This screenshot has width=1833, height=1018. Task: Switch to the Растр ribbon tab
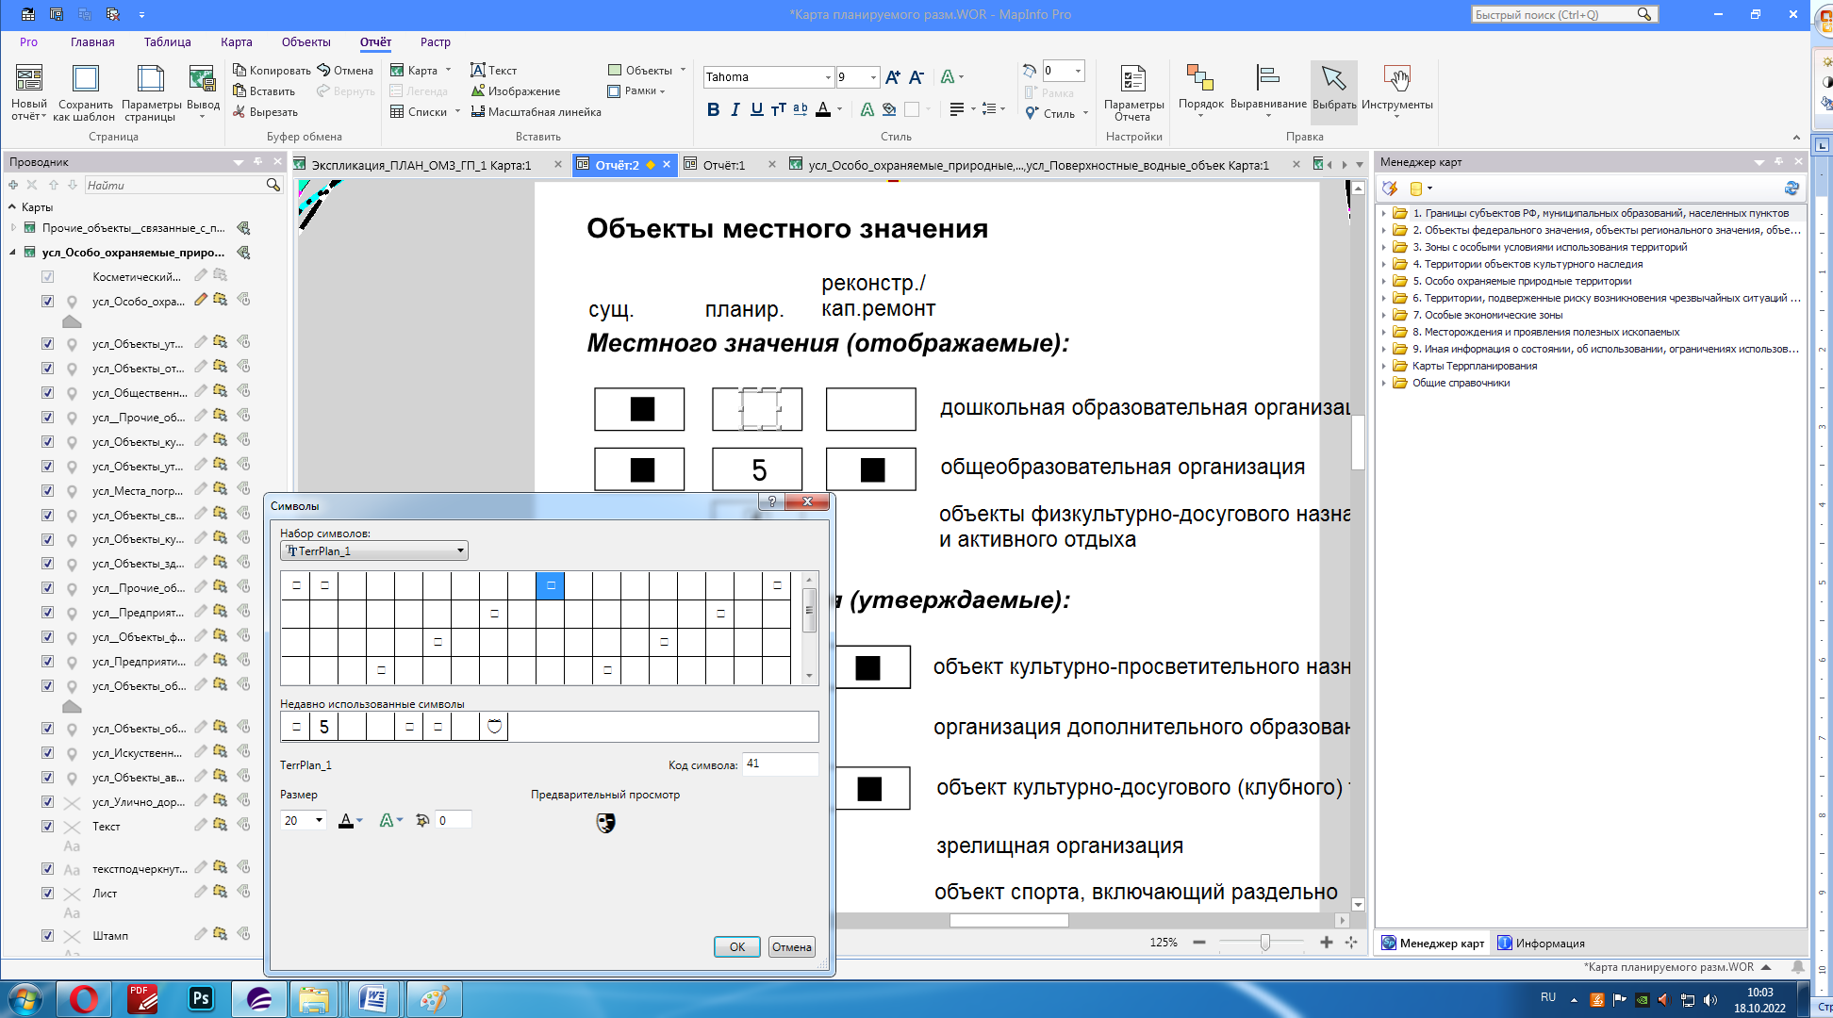438,42
